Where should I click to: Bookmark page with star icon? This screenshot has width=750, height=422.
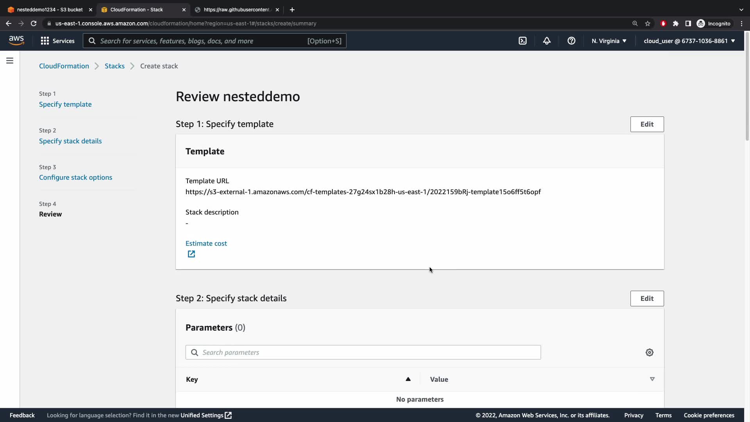(x=648, y=23)
